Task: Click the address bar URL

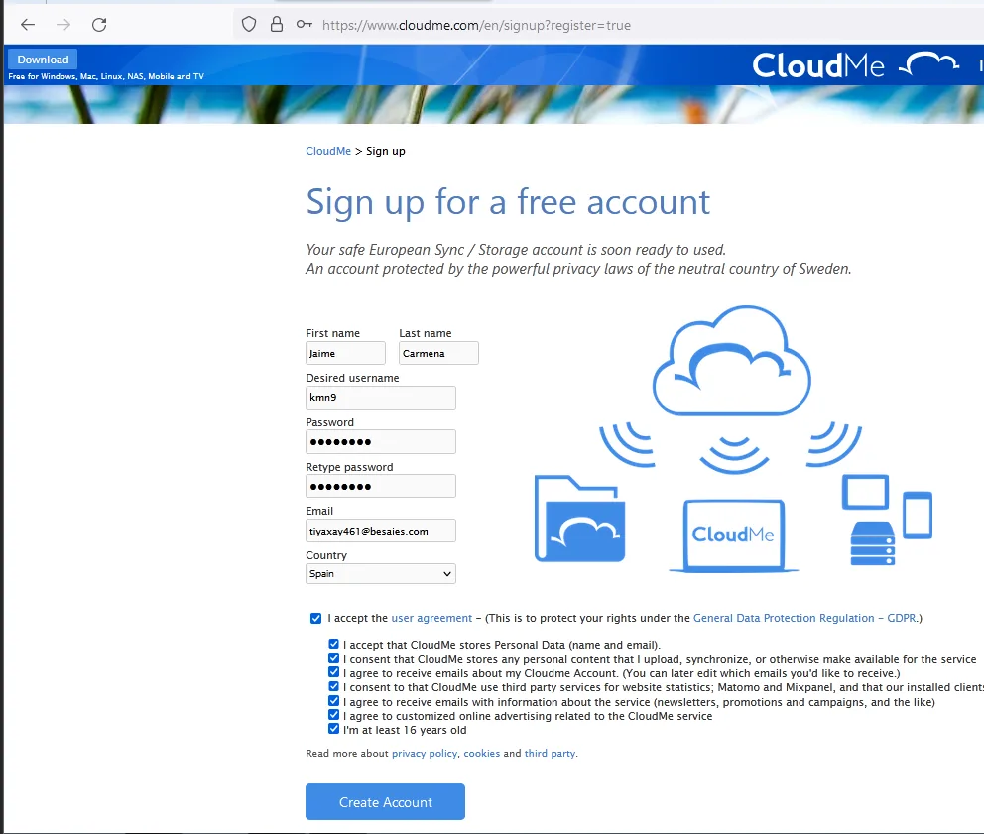Action: 476,25
